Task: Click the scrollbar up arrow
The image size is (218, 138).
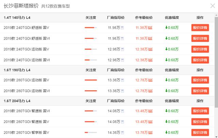Action: pos(216,15)
